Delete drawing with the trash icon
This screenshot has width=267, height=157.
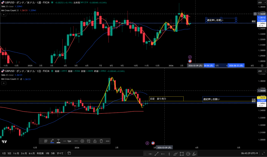101,141
